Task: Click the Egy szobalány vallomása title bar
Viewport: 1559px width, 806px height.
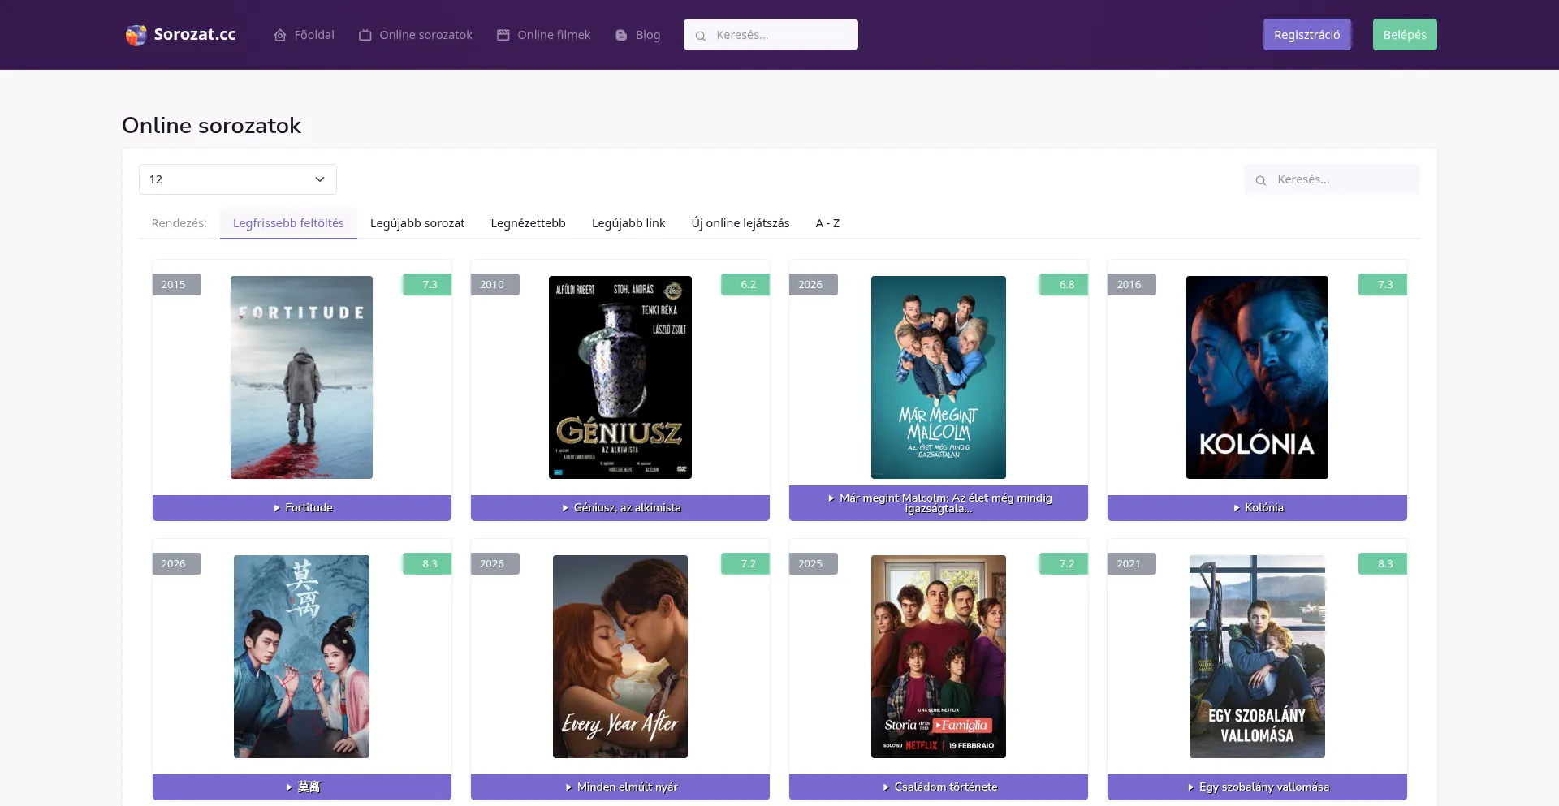Action: [x=1257, y=787]
